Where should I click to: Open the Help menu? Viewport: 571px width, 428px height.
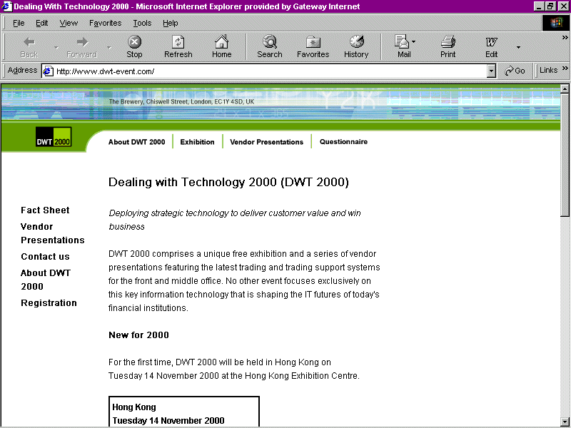tap(170, 23)
